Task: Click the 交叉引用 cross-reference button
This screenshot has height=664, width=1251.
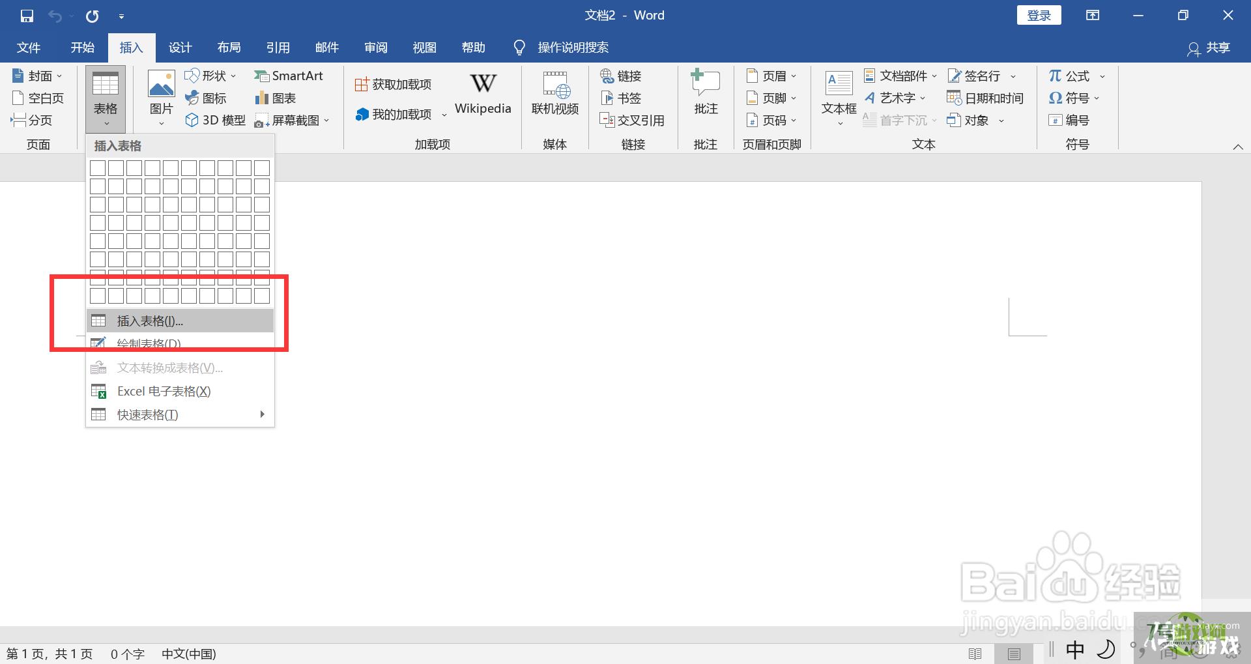Action: pos(632,121)
